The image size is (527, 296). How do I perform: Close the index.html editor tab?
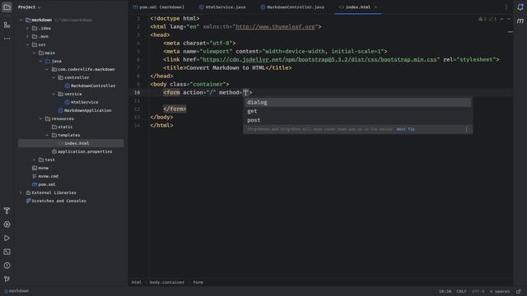click(375, 7)
